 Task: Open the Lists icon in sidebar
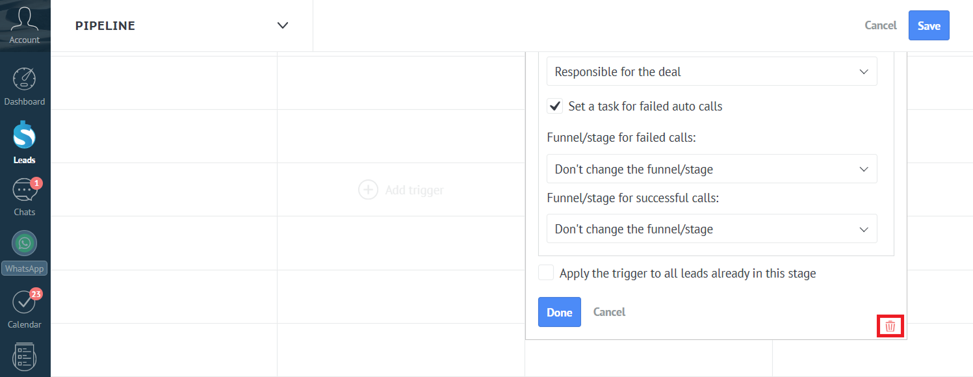pyautogui.click(x=25, y=356)
